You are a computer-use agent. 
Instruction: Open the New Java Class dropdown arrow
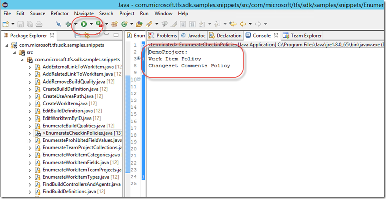132,24
